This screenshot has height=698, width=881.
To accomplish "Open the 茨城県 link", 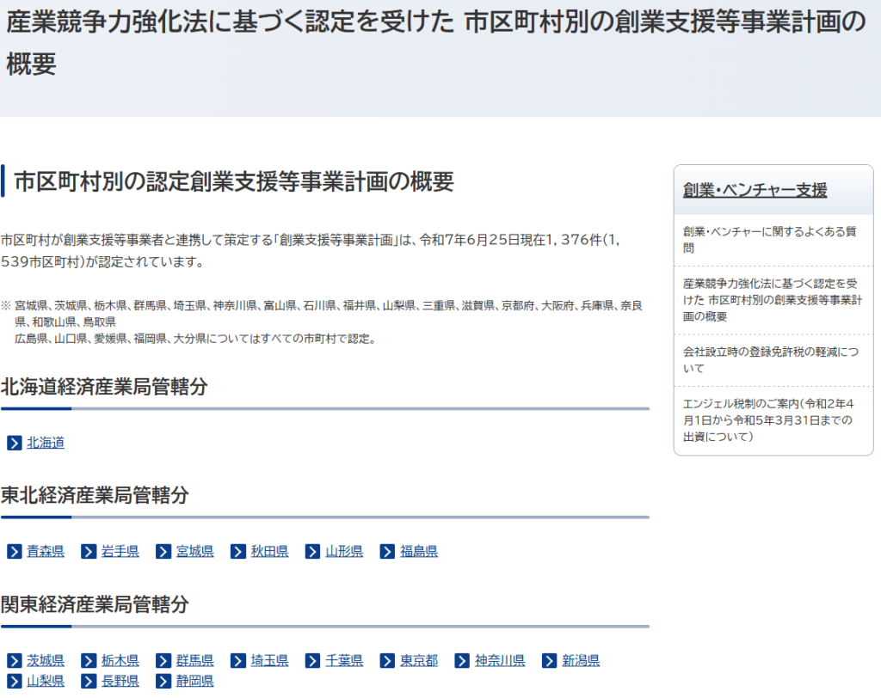I will tap(46, 661).
